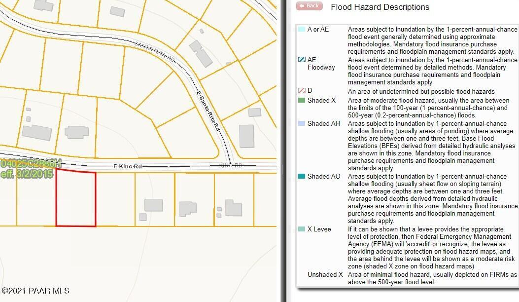The width and height of the screenshot is (519, 302).
Task: Click the Shaded AH swatch
Action: tap(302, 123)
